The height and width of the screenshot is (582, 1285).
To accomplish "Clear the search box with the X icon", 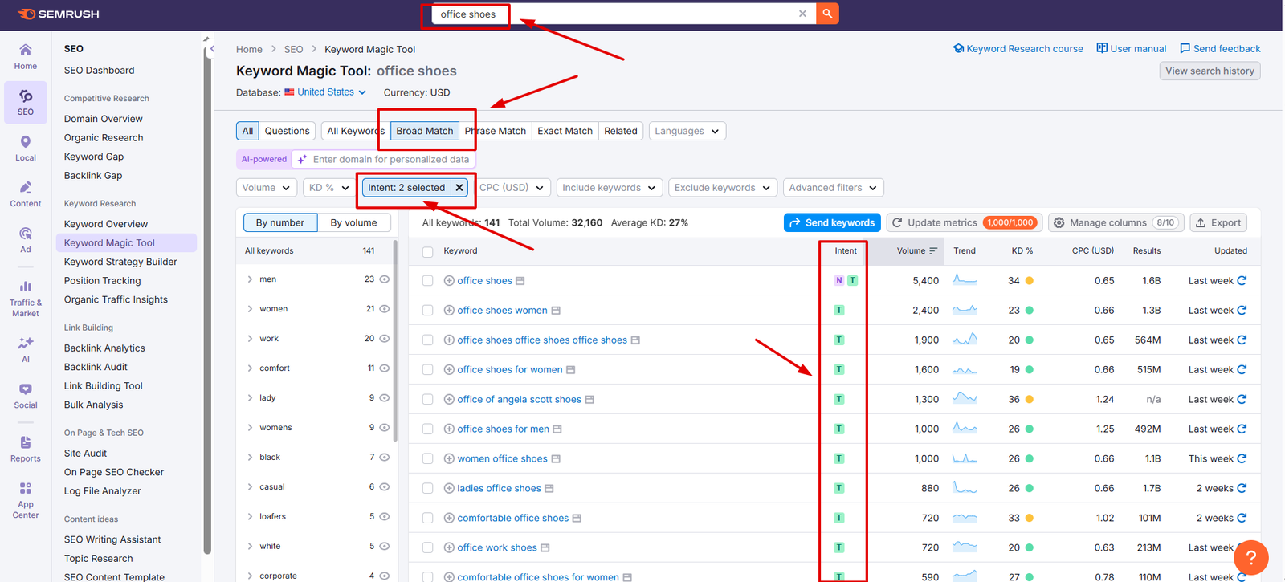I will 802,14.
